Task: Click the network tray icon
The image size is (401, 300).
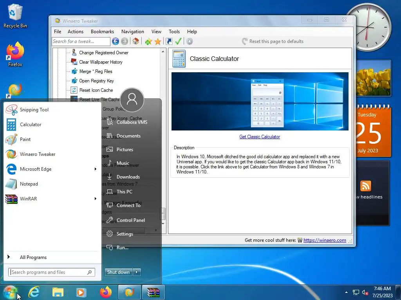Action: click(x=356, y=292)
